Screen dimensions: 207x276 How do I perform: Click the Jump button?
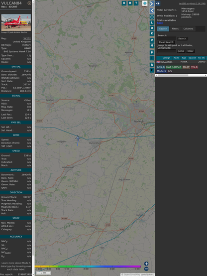[181, 51]
